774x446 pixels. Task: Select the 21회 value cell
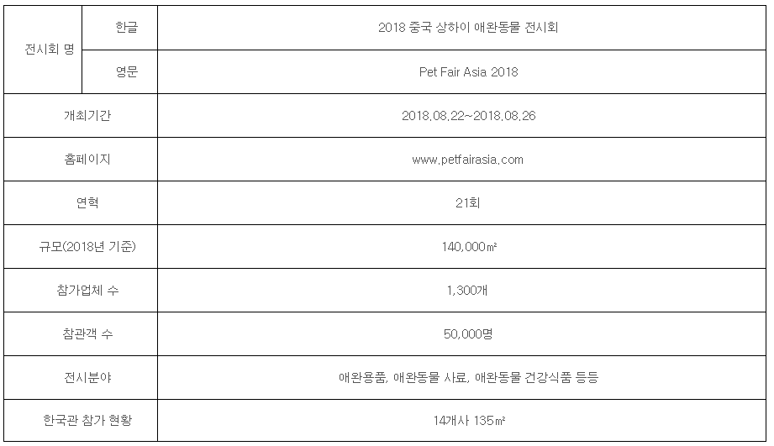coord(461,202)
